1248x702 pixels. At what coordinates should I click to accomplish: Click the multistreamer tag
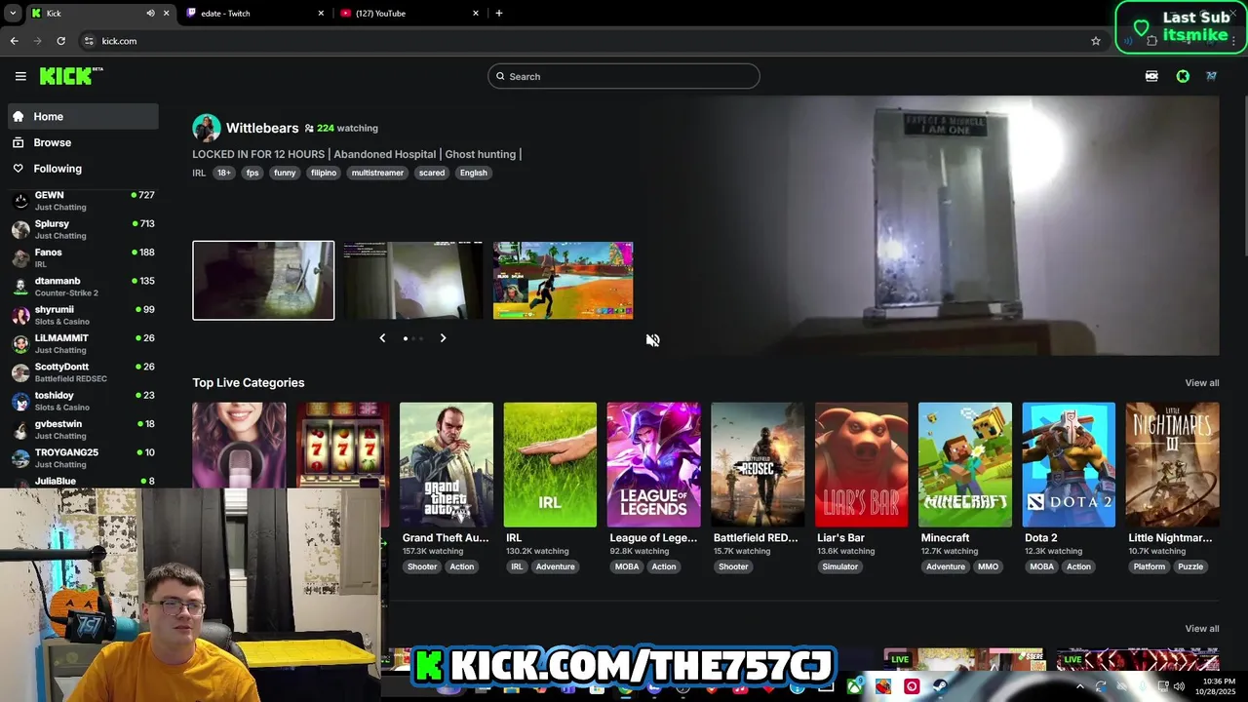pyautogui.click(x=377, y=173)
